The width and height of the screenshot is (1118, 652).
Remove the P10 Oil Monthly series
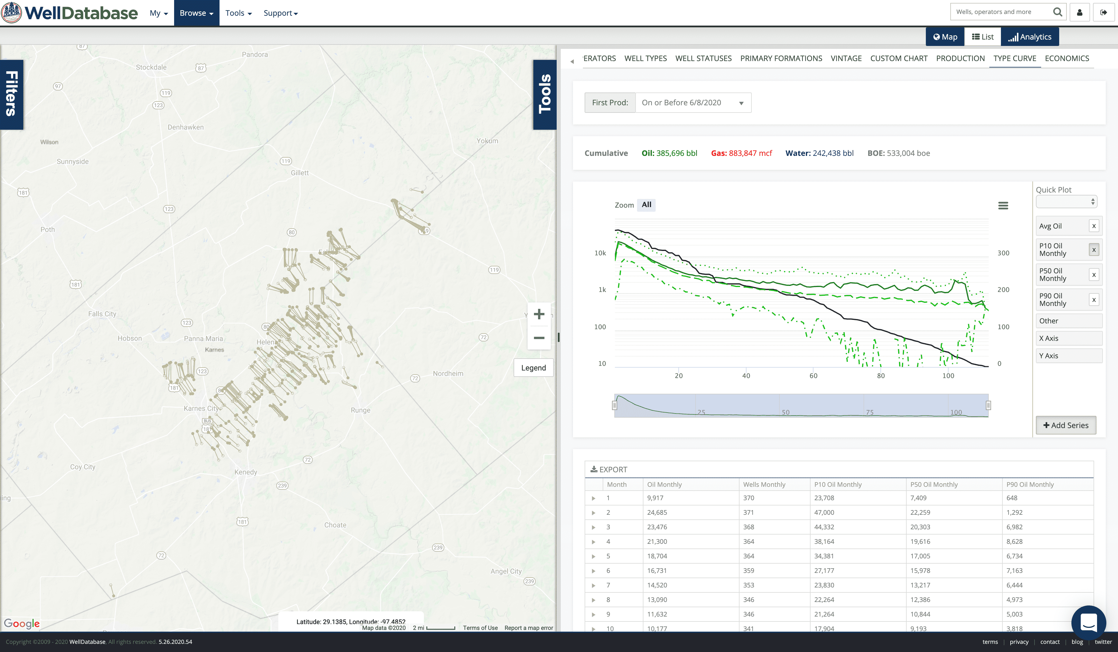(1094, 250)
